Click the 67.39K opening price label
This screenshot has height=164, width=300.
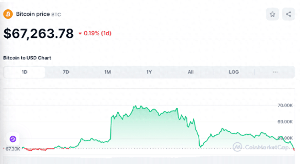pos(13,149)
